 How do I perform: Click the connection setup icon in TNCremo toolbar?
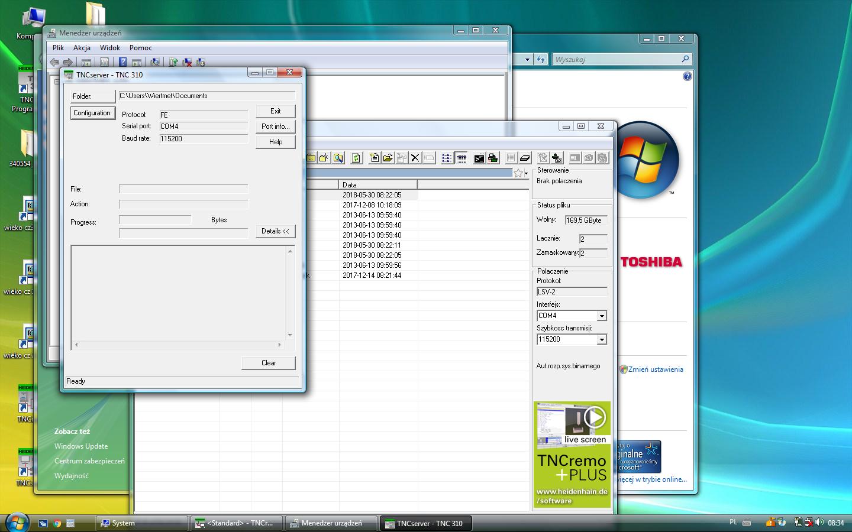(557, 158)
